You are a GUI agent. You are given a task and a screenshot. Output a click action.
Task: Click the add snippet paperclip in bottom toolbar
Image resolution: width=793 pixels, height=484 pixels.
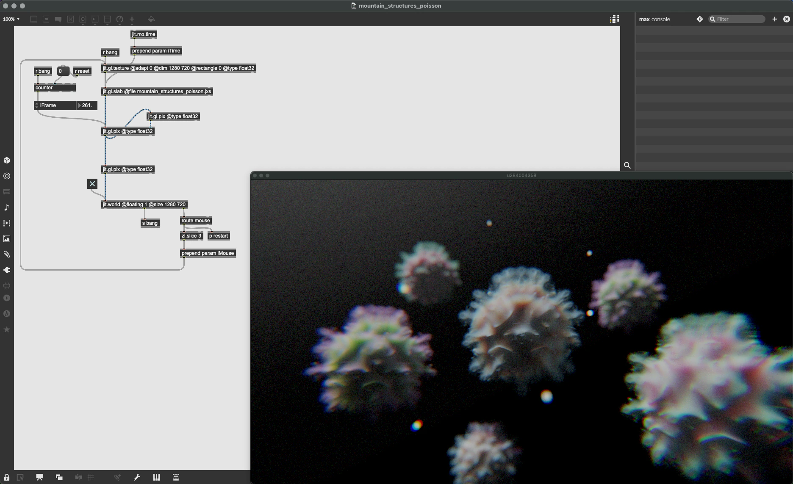(117, 477)
